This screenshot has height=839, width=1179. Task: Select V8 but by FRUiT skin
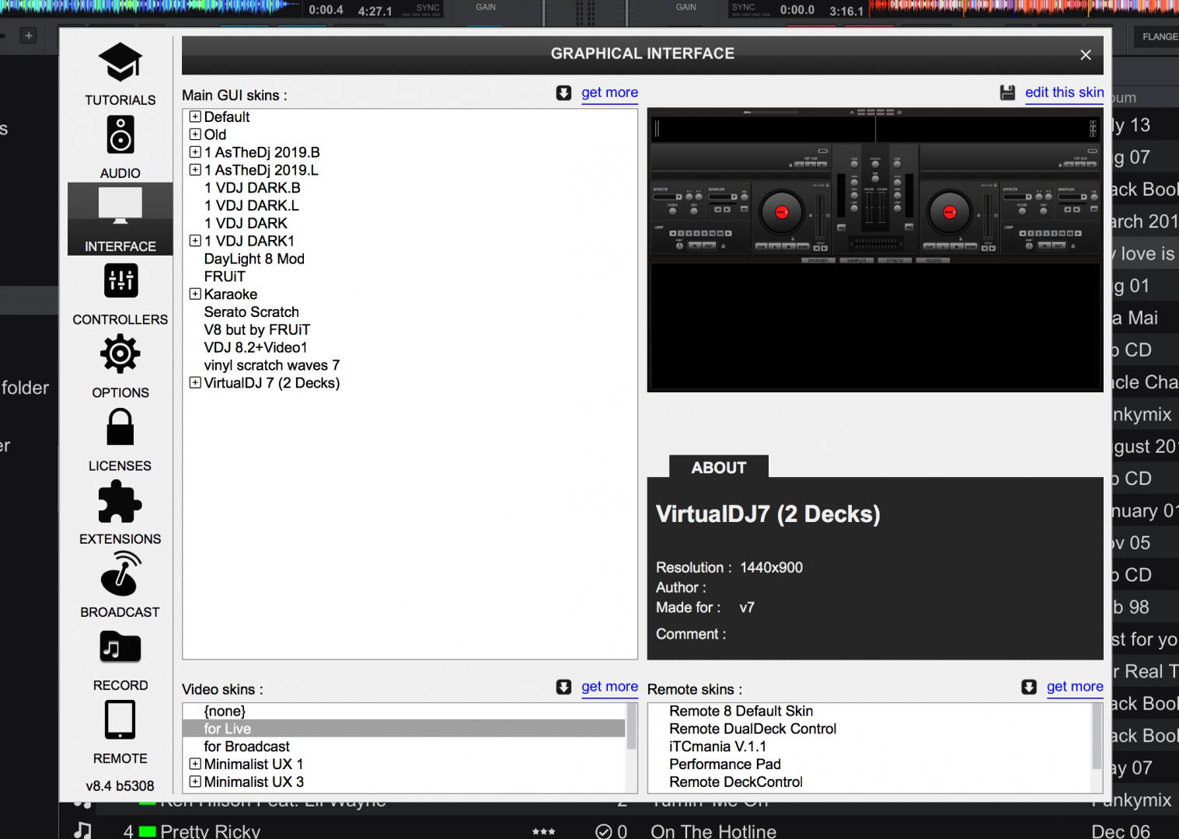(256, 330)
